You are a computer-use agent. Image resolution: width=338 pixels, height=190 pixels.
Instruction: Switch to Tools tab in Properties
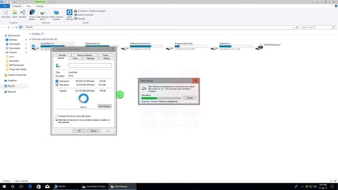[x=75, y=59]
